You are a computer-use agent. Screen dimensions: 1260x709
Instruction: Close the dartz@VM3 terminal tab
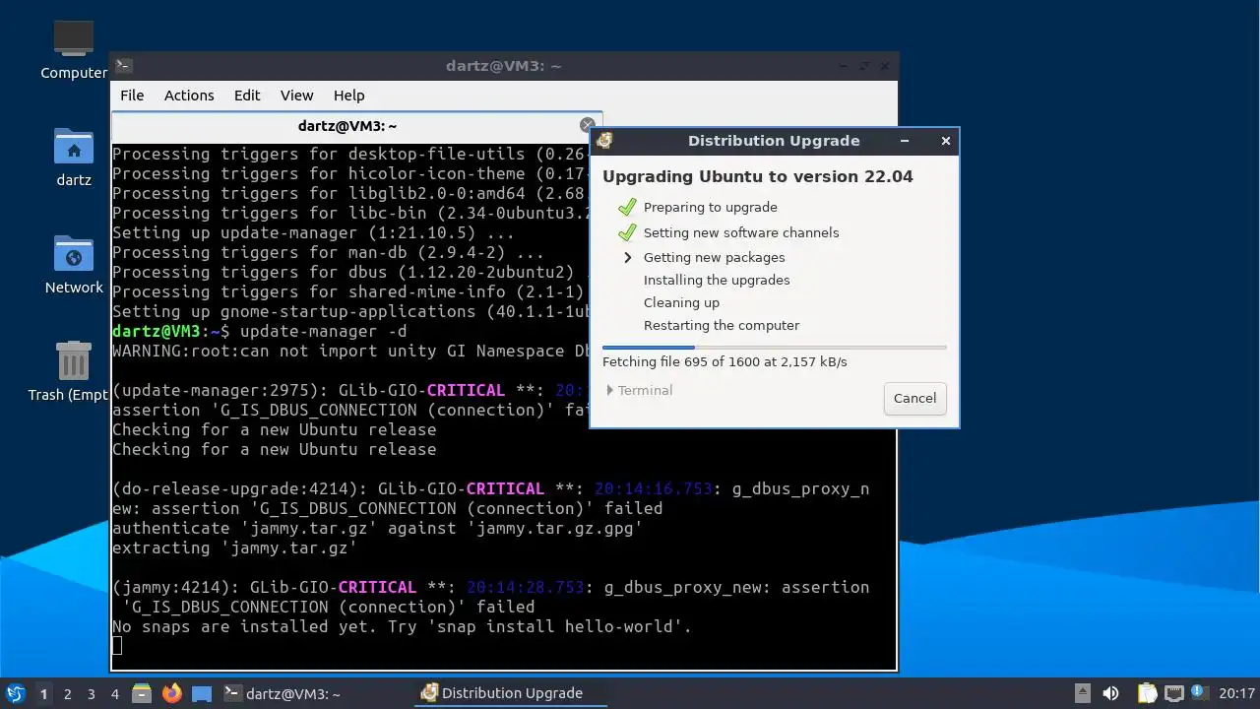[x=588, y=125]
